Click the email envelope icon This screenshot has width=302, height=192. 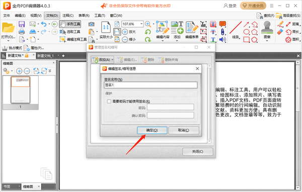pyautogui.click(x=33, y=24)
